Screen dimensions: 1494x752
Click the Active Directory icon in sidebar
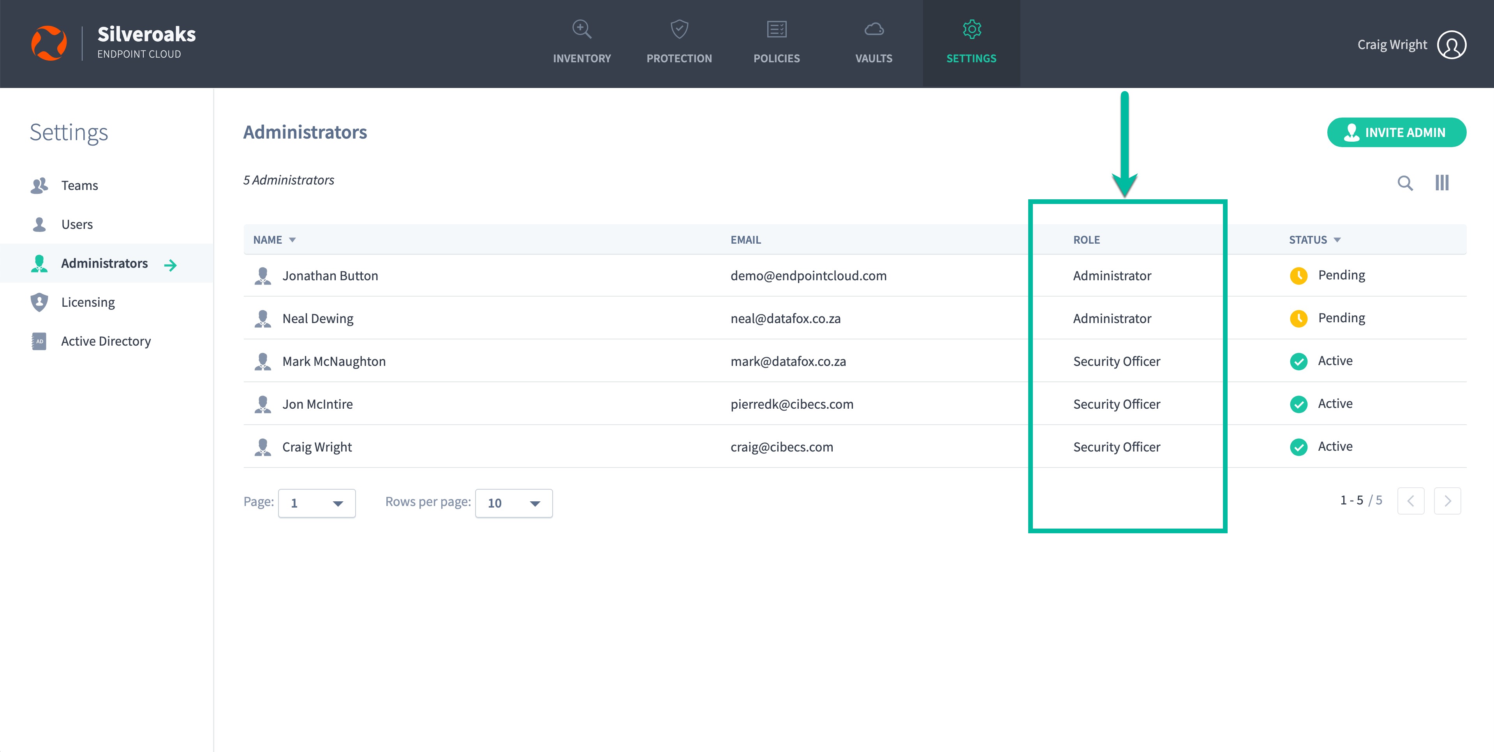[x=39, y=341]
